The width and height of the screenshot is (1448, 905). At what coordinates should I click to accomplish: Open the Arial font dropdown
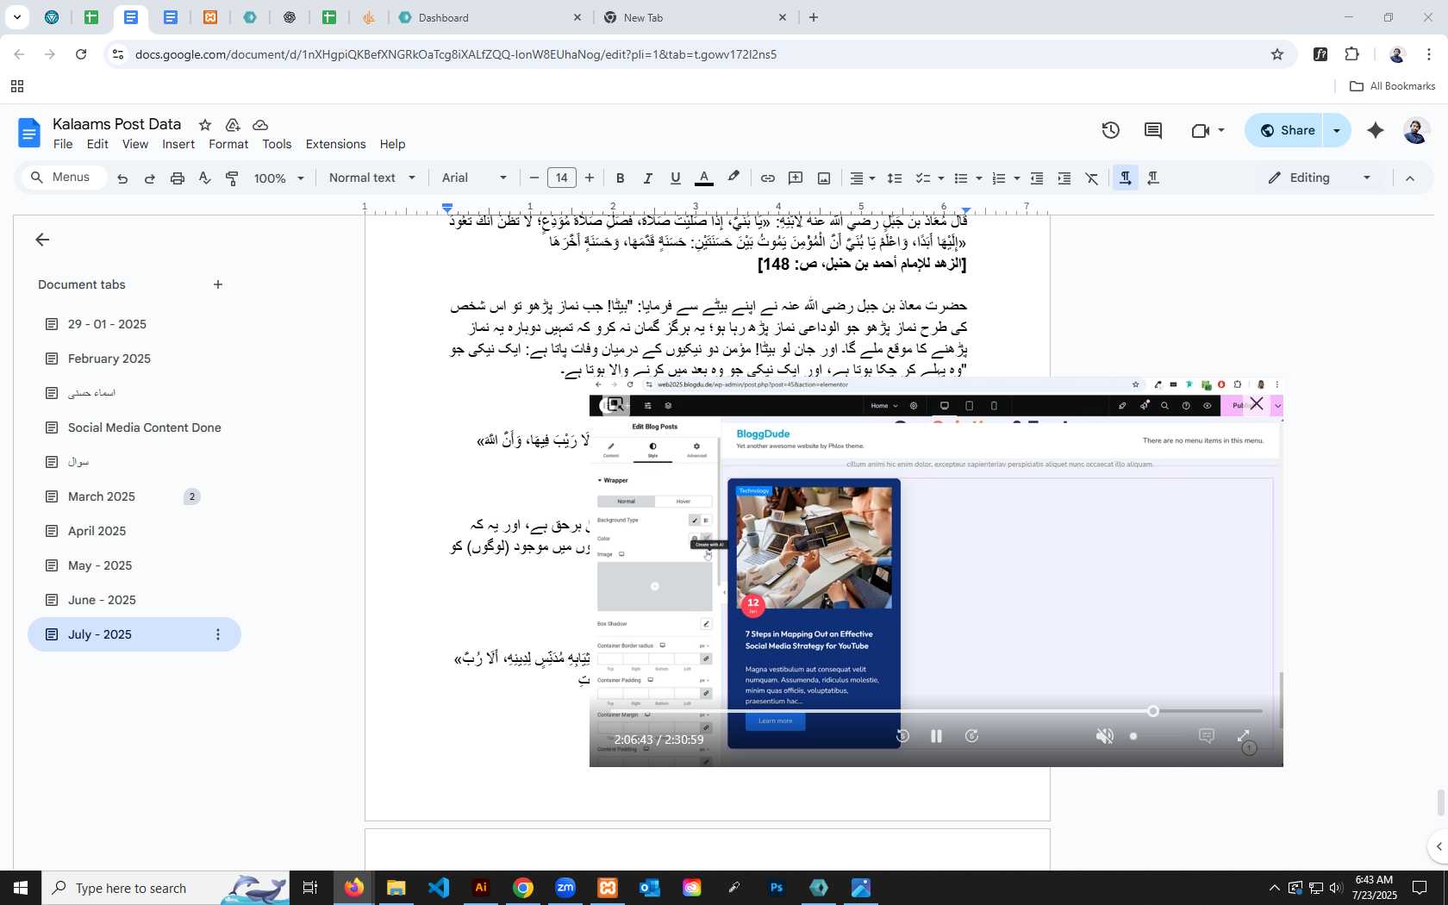click(474, 178)
